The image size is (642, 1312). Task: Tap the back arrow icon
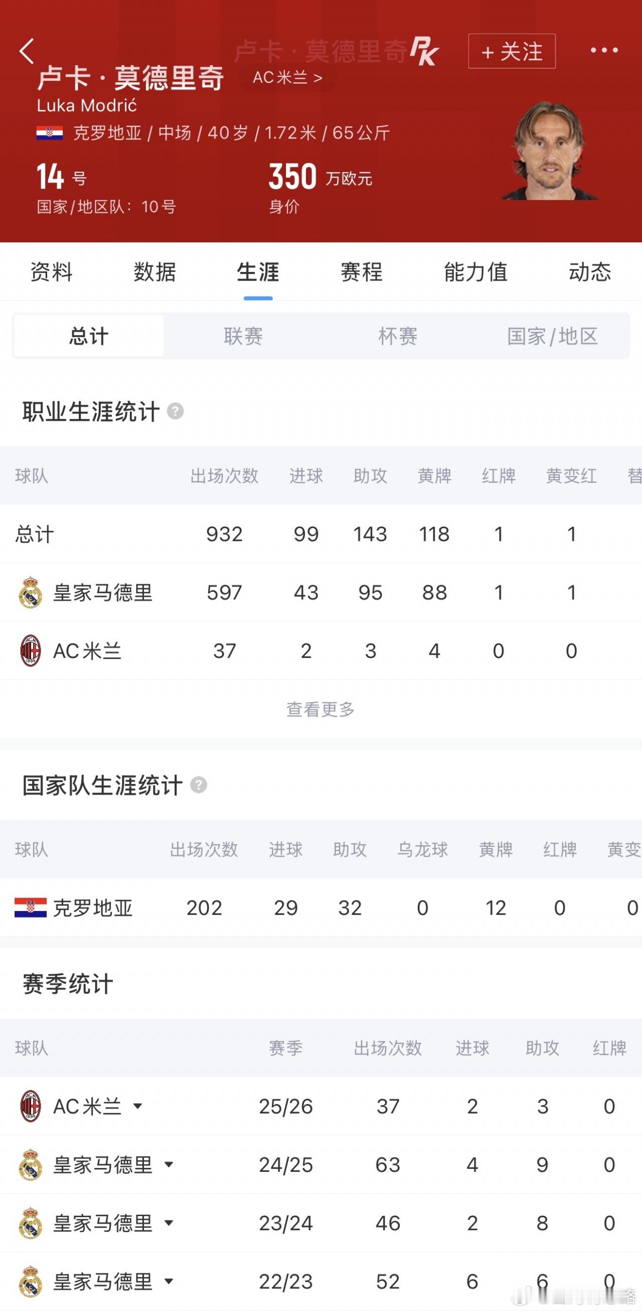point(27,51)
